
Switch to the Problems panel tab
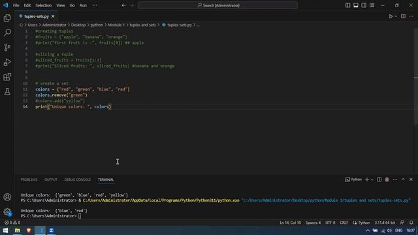(29, 180)
